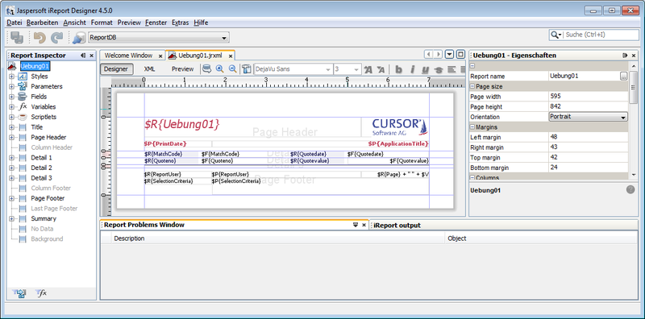Click the filter parameters icon at the Report Inspector bottom
The image size is (645, 319).
[19, 293]
